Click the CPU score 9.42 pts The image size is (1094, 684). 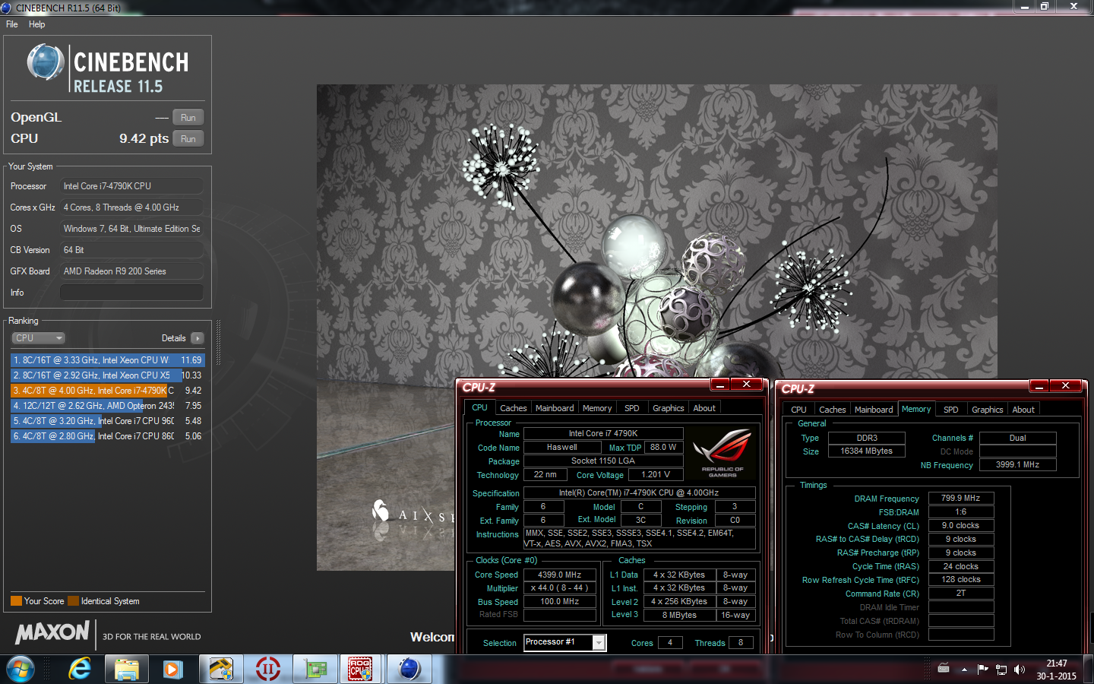pyautogui.click(x=144, y=138)
